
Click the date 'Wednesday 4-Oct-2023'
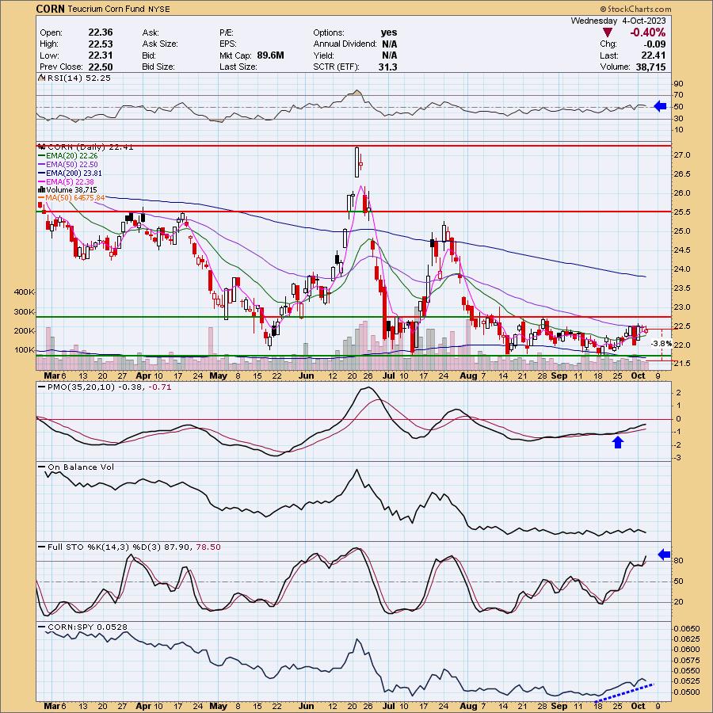tap(618, 21)
